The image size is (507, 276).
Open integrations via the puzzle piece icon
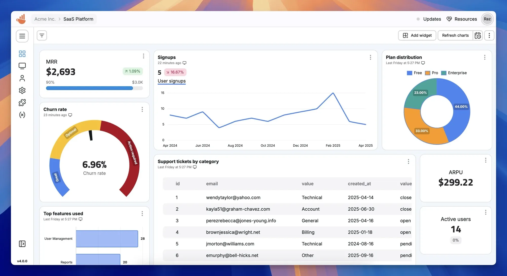(x=22, y=103)
